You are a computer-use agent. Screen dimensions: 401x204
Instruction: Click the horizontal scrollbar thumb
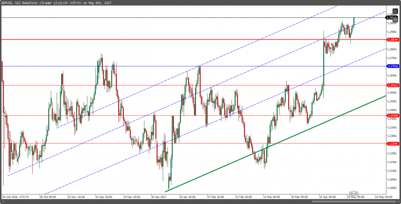pyautogui.click(x=354, y=201)
